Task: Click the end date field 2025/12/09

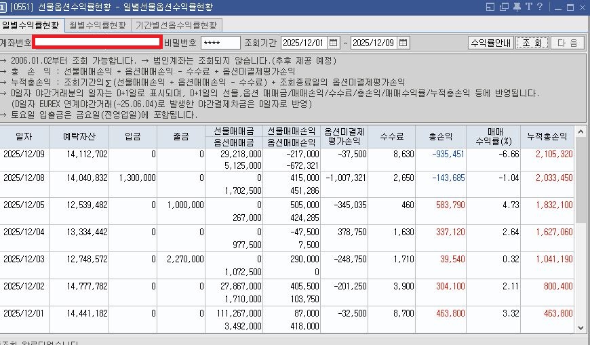Action: (374, 43)
